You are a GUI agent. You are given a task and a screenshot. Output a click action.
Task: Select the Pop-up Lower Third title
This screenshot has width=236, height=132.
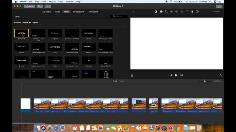click(105, 47)
